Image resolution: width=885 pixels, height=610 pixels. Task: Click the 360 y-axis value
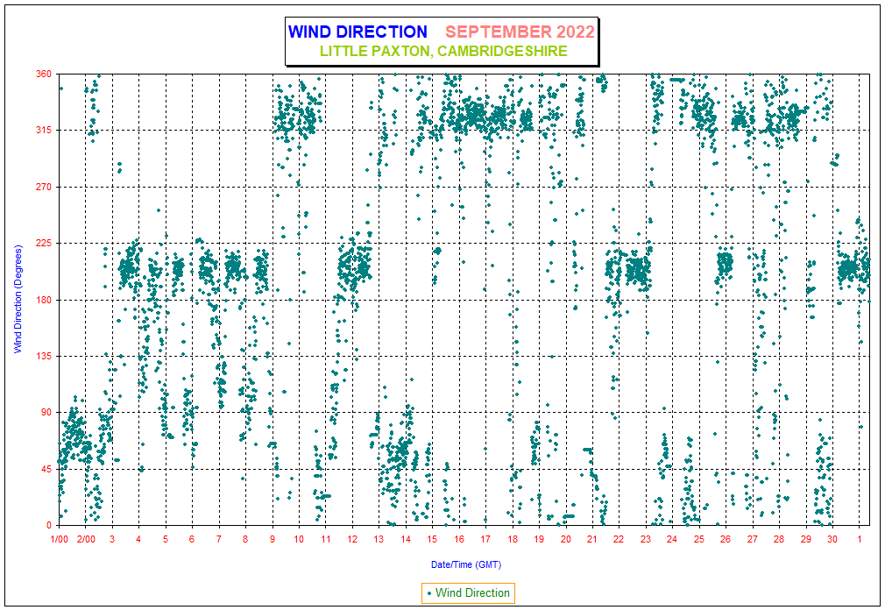44,74
